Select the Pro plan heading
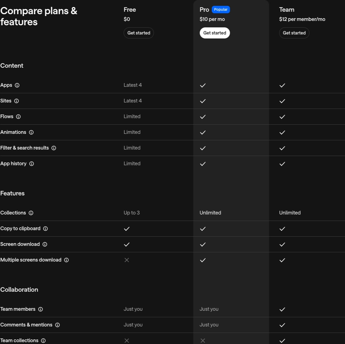345x344 pixels. (204, 10)
